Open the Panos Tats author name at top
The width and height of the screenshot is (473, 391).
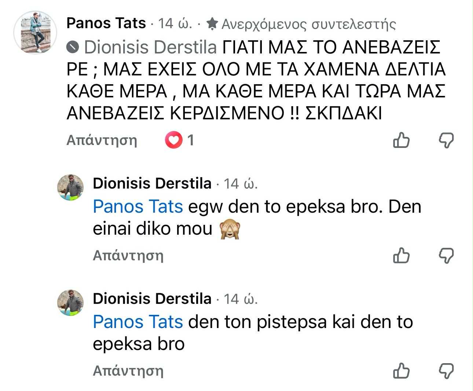pos(106,23)
